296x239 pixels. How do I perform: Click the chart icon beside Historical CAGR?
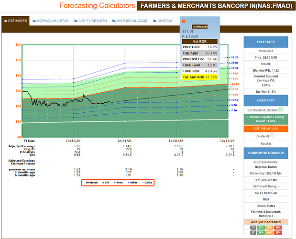click(x=114, y=21)
